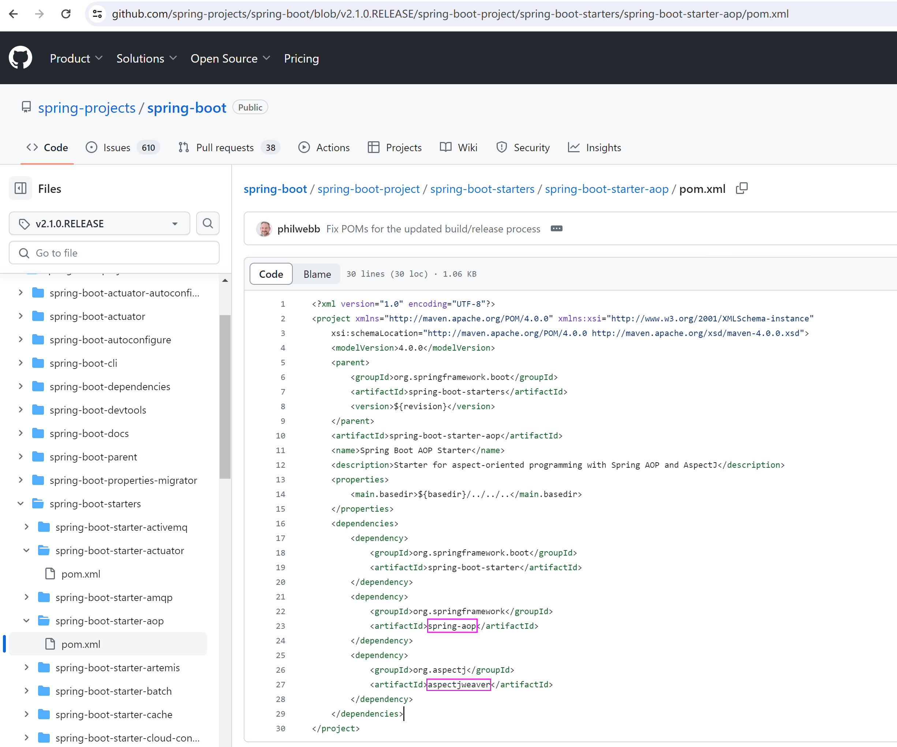The height and width of the screenshot is (747, 897).
Task: Click the browser forward arrow
Action: click(39, 14)
